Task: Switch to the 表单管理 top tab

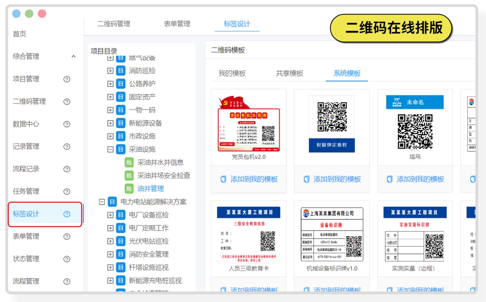Action: (177, 24)
